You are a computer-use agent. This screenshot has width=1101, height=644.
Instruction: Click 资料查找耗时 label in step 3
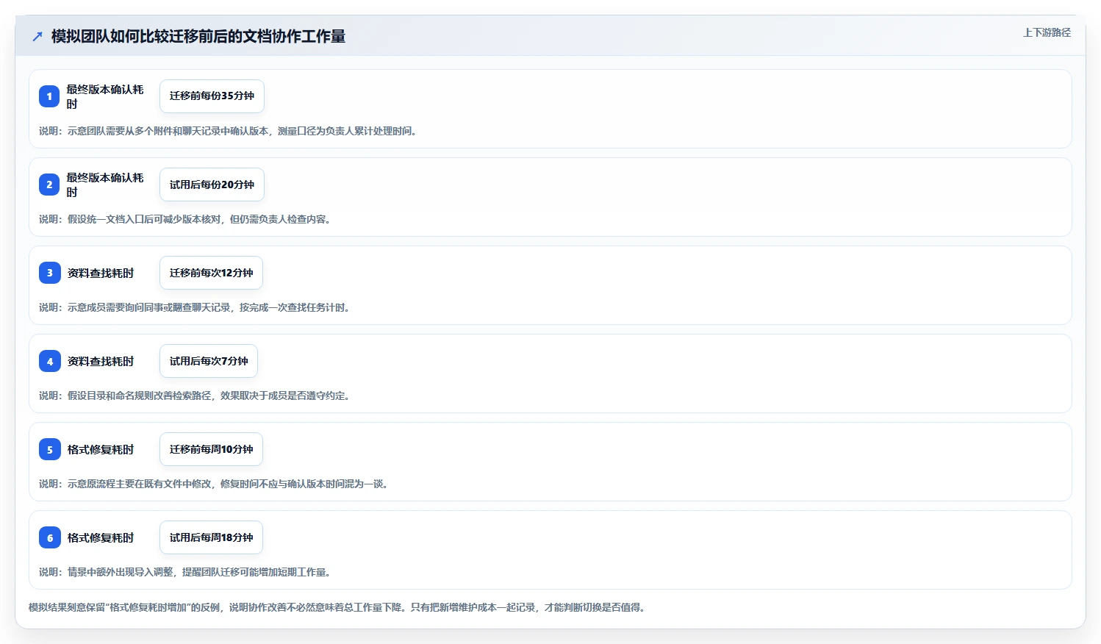click(101, 273)
